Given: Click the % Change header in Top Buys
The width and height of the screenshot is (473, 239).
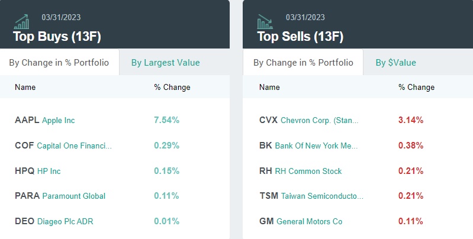Looking at the screenshot, I should [x=172, y=88].
